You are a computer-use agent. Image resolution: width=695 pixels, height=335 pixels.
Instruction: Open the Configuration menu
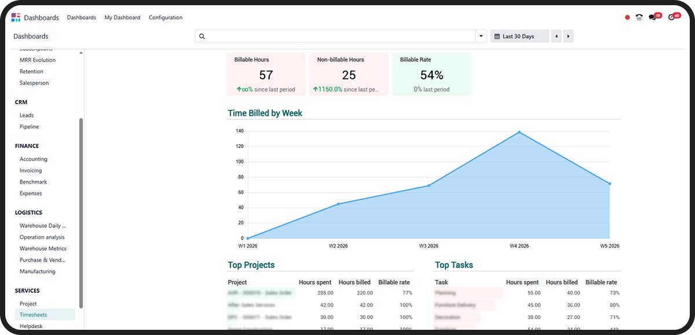pyautogui.click(x=166, y=17)
